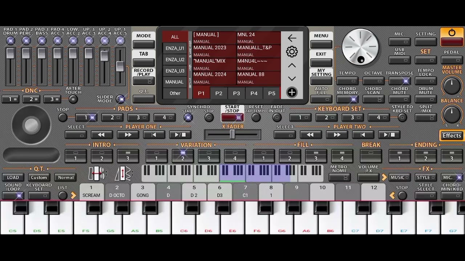Open style list settings gear
Viewport: 465px width, 261px height.
tap(292, 51)
